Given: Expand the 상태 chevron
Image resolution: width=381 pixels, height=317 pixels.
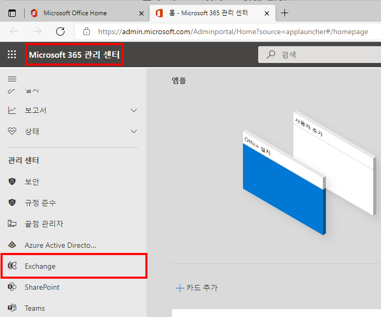Looking at the screenshot, I should 134,131.
